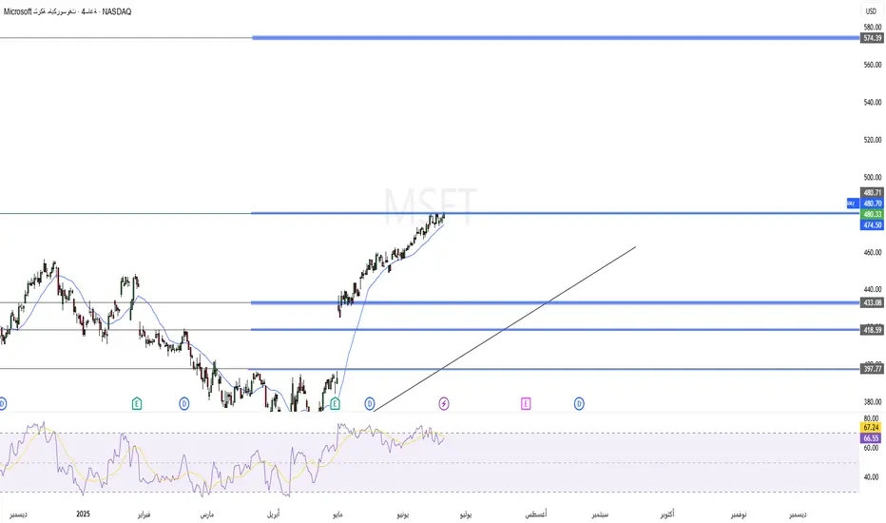The image size is (886, 523).
Task: Click the 2025 year label on time axis
Action: coord(83,513)
